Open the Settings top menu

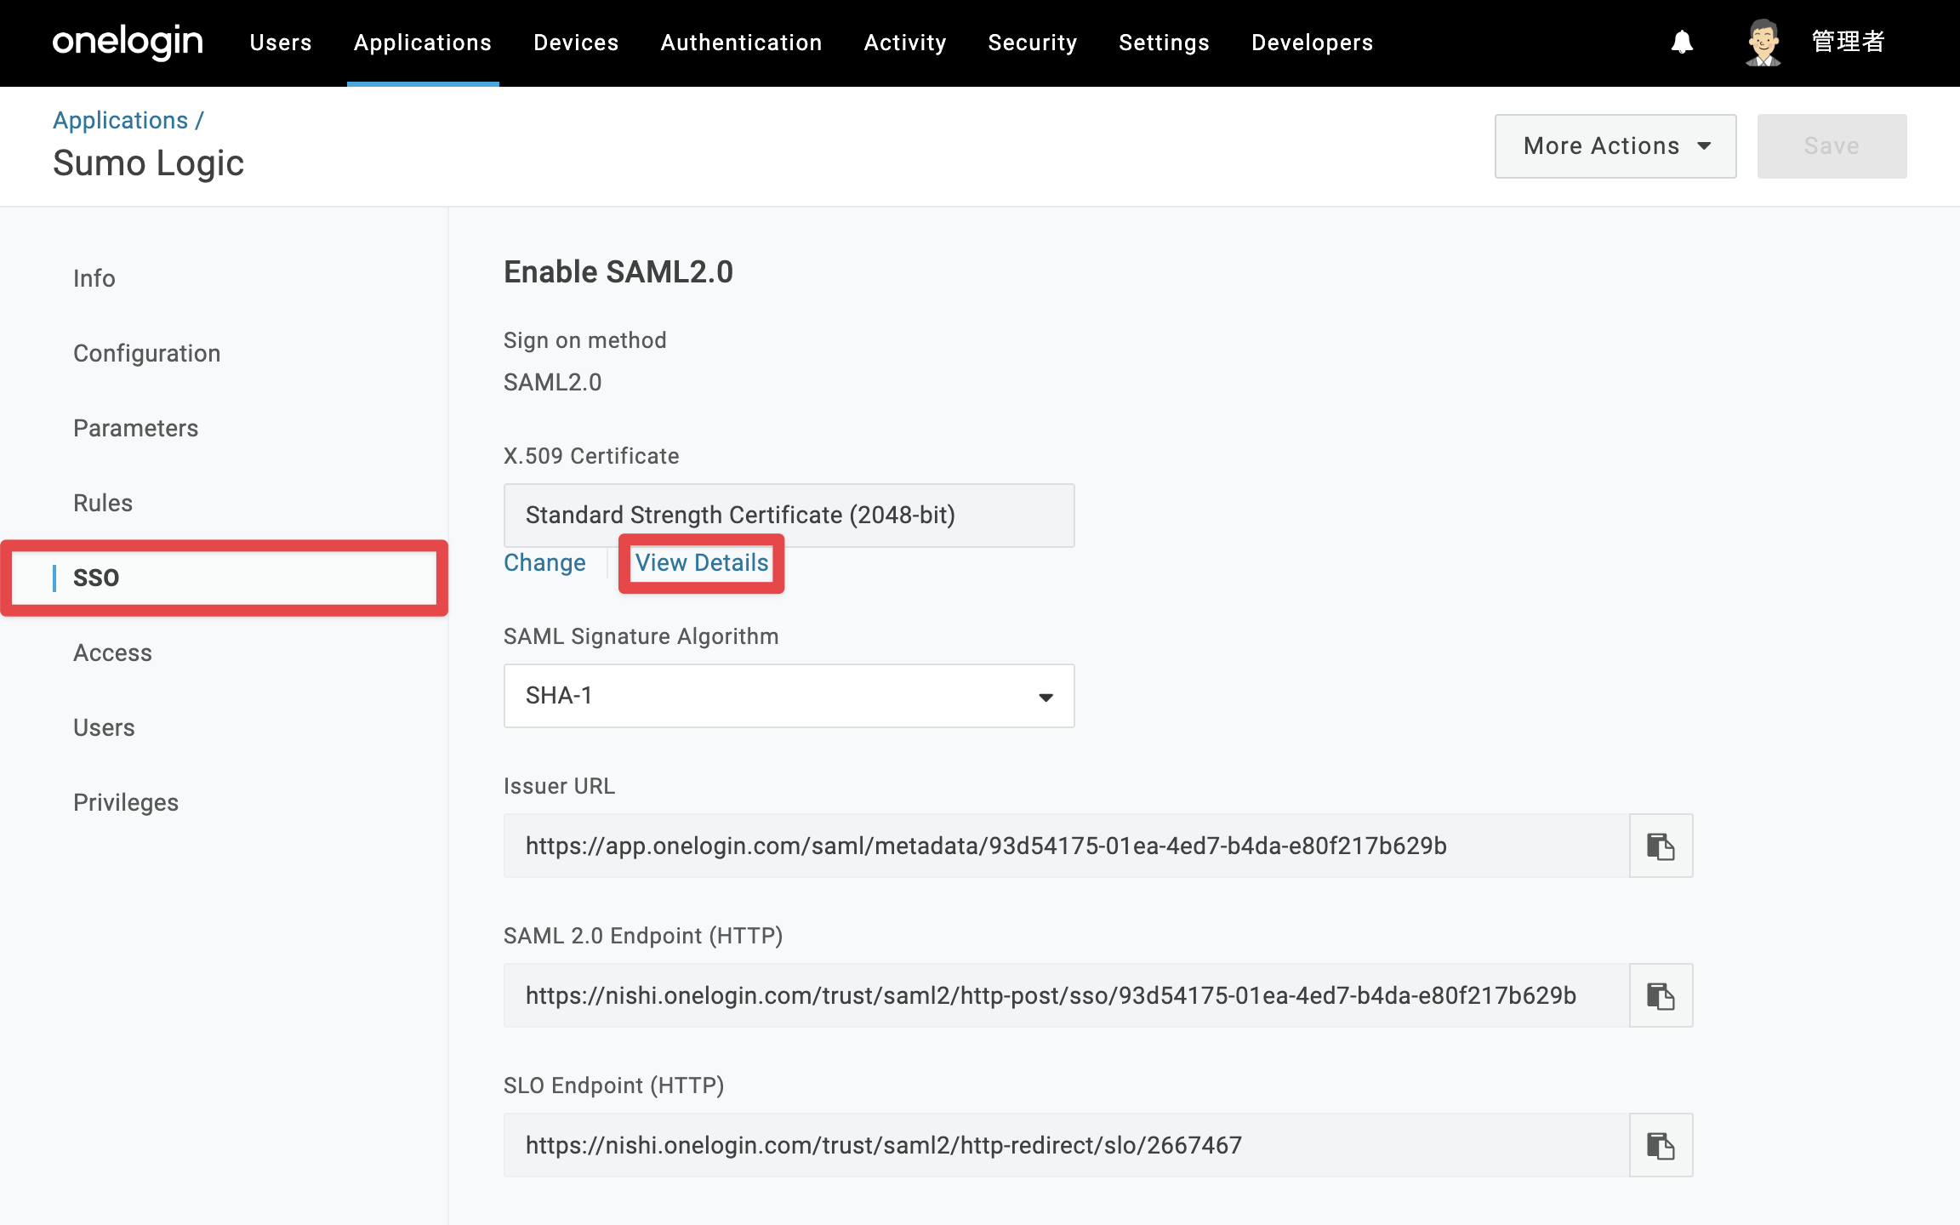pyautogui.click(x=1164, y=43)
